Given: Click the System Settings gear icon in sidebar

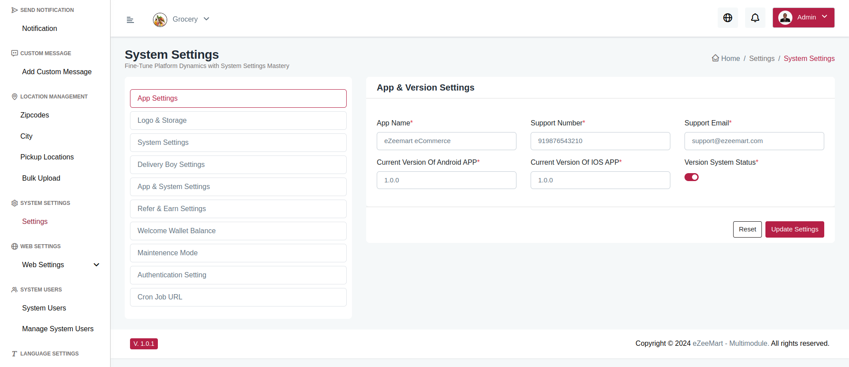Looking at the screenshot, I should [x=15, y=203].
